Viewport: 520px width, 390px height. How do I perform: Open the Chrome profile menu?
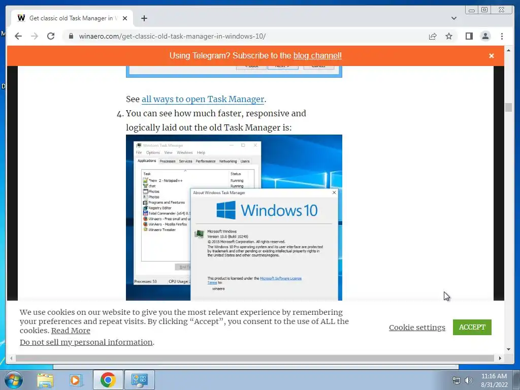[x=485, y=36]
